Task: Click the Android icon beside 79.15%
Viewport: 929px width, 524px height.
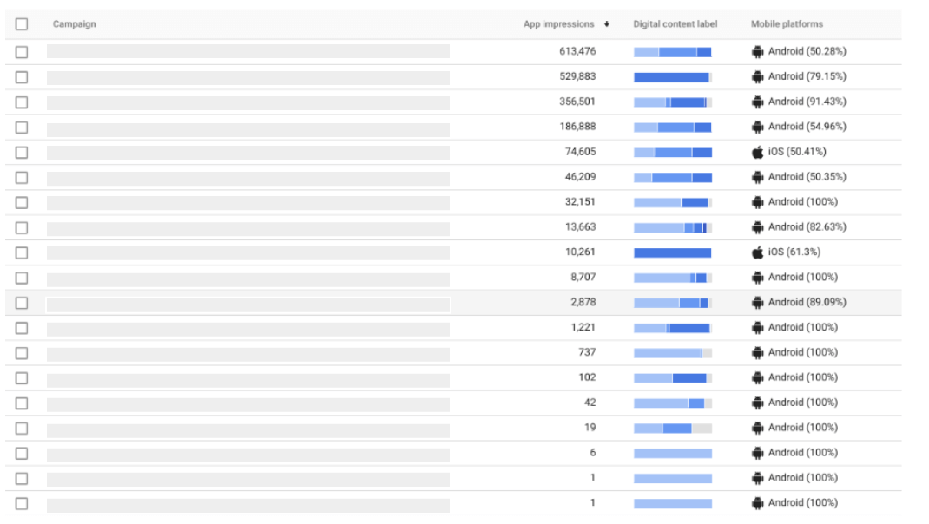Action: click(x=757, y=76)
